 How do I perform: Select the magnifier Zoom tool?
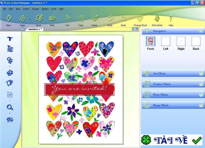[10, 107]
